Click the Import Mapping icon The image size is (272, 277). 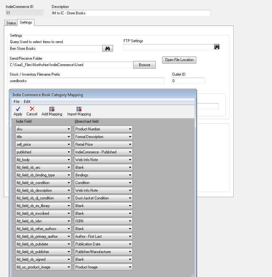[x=79, y=109]
